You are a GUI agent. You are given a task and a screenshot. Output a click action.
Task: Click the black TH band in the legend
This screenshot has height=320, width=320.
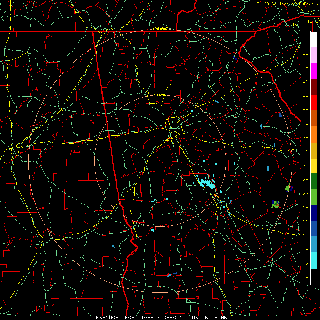pyautogui.click(x=314, y=277)
